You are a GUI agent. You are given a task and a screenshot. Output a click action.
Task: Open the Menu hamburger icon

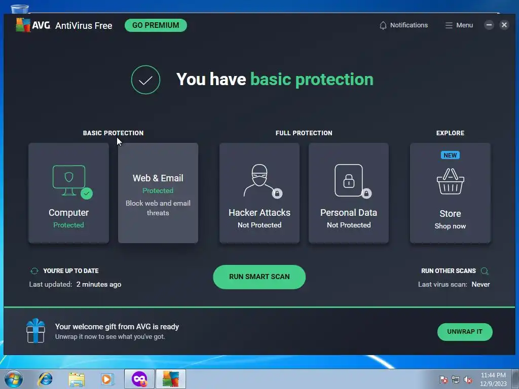[x=449, y=25]
